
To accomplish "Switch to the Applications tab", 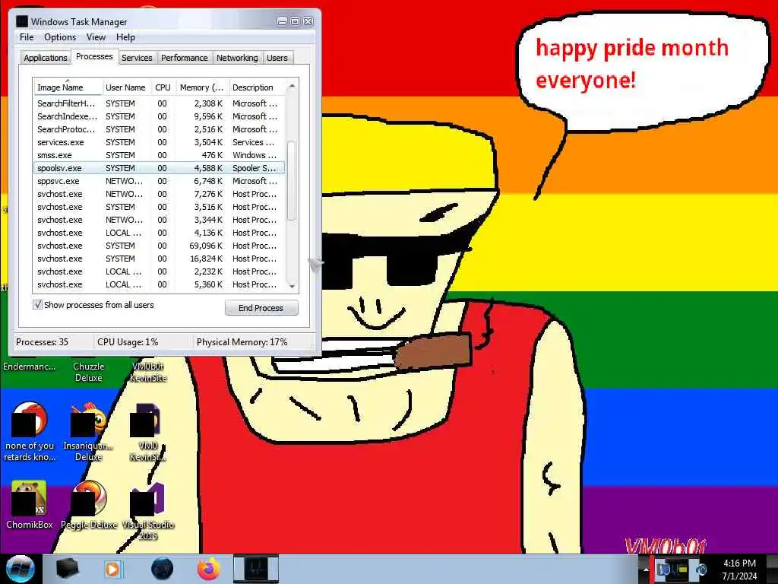I will coord(45,58).
